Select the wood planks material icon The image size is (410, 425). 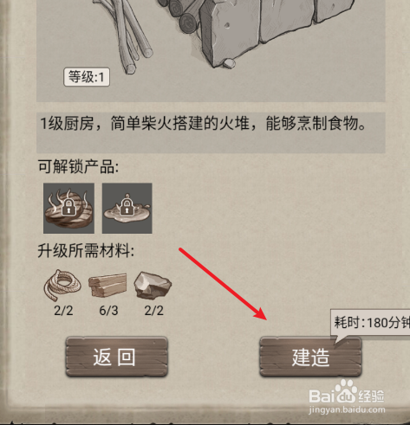point(107,285)
